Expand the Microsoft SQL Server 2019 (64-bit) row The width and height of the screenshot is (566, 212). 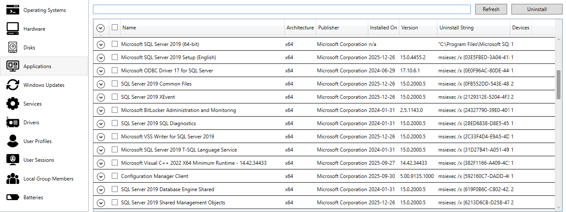pos(101,45)
